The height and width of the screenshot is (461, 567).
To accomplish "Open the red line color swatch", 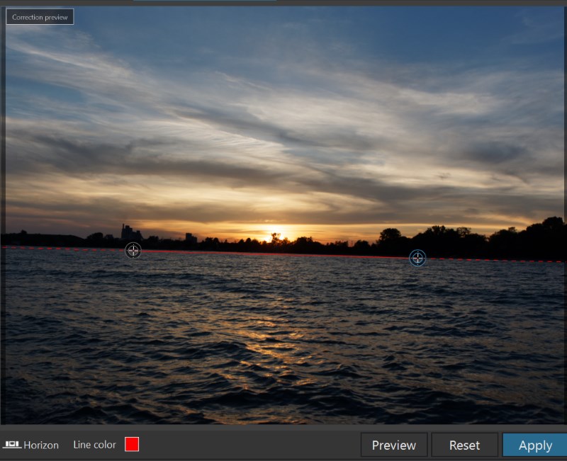I will (132, 445).
